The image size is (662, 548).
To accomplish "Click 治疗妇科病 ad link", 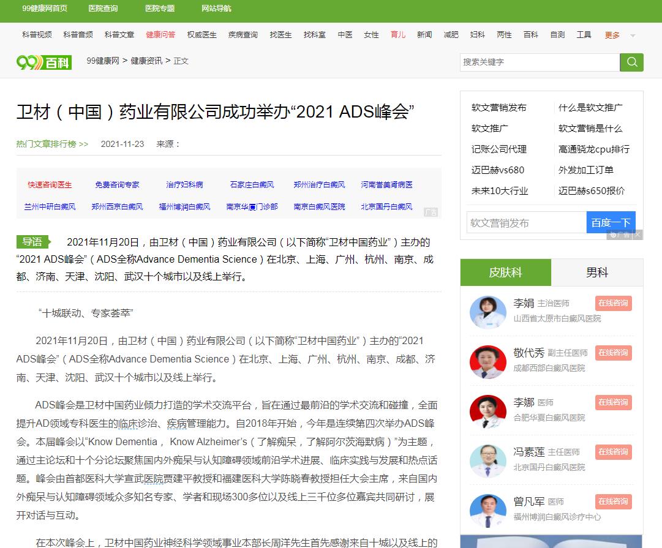I will point(184,184).
